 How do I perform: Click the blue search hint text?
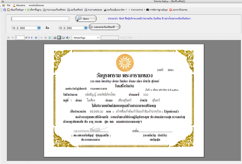tap(149, 19)
